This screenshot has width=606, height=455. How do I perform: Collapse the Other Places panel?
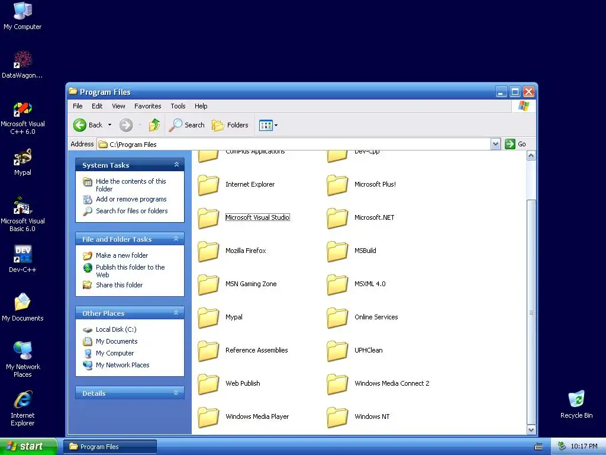point(176,313)
